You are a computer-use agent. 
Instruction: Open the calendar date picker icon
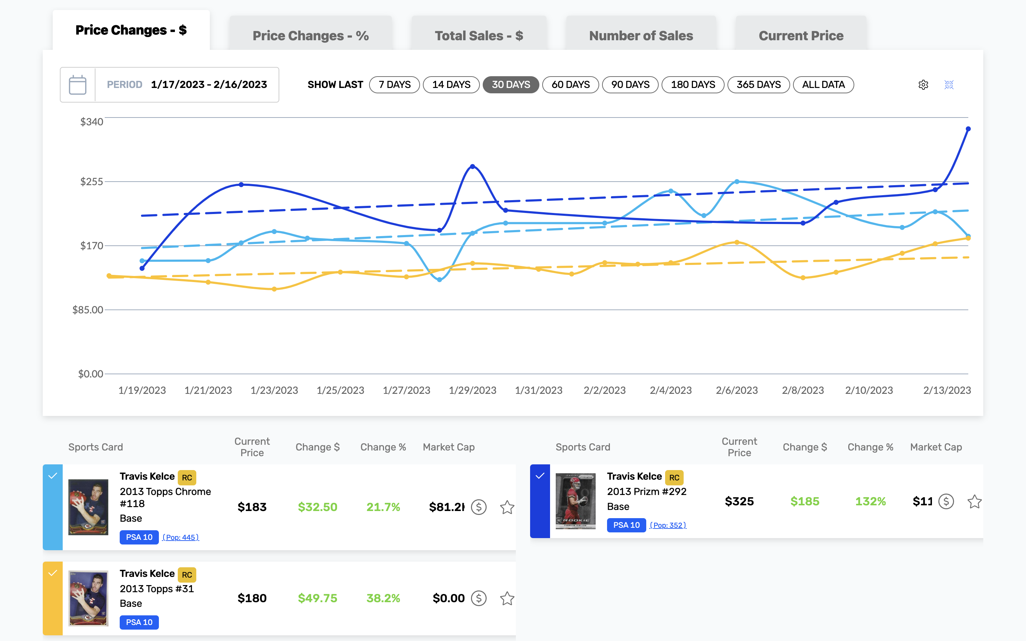[x=78, y=85]
